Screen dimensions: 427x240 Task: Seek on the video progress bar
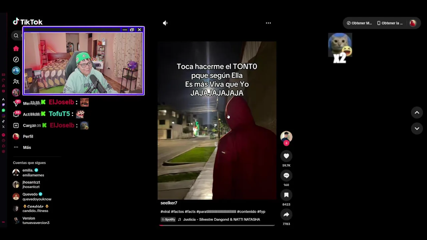(217, 225)
